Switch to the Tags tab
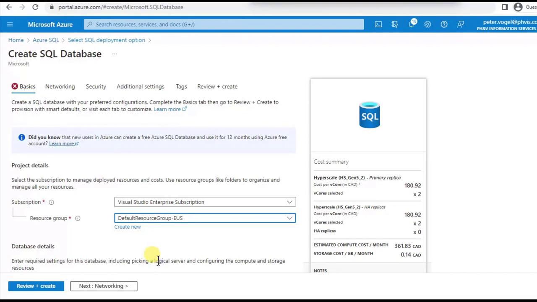 pyautogui.click(x=181, y=86)
